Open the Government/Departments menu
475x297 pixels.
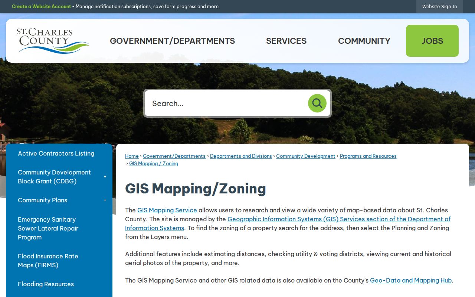pyautogui.click(x=173, y=41)
